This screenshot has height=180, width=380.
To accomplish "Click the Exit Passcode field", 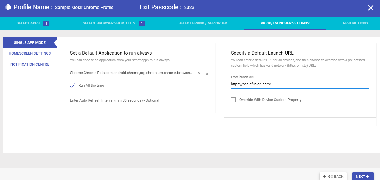I will (x=222, y=8).
